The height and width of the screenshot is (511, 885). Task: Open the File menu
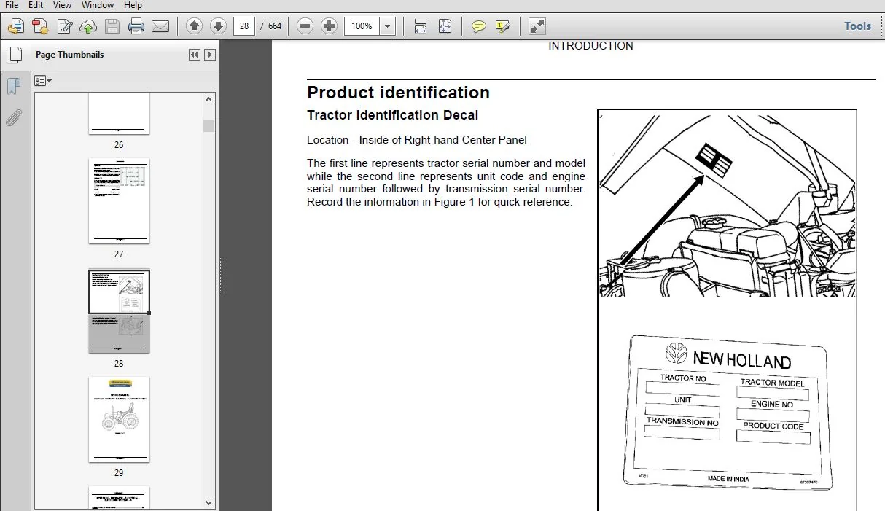click(12, 5)
